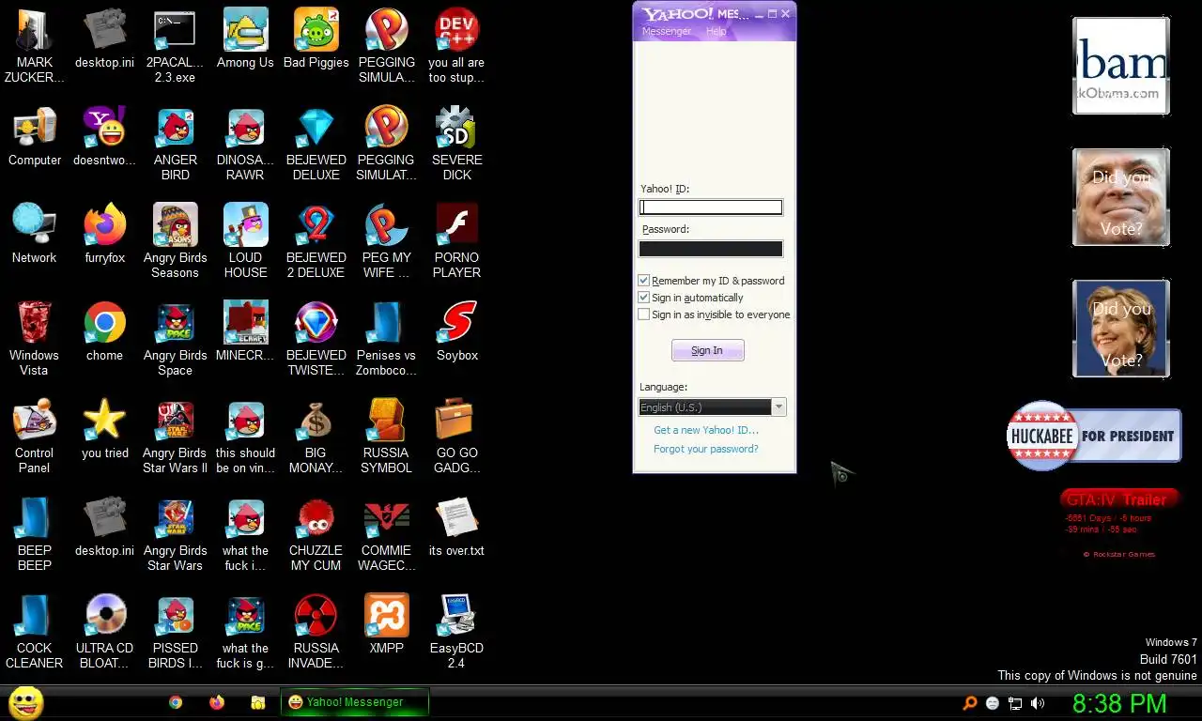This screenshot has height=721, width=1202.
Task: Enable 'Sign in as invisible to everyone'
Action: (643, 314)
